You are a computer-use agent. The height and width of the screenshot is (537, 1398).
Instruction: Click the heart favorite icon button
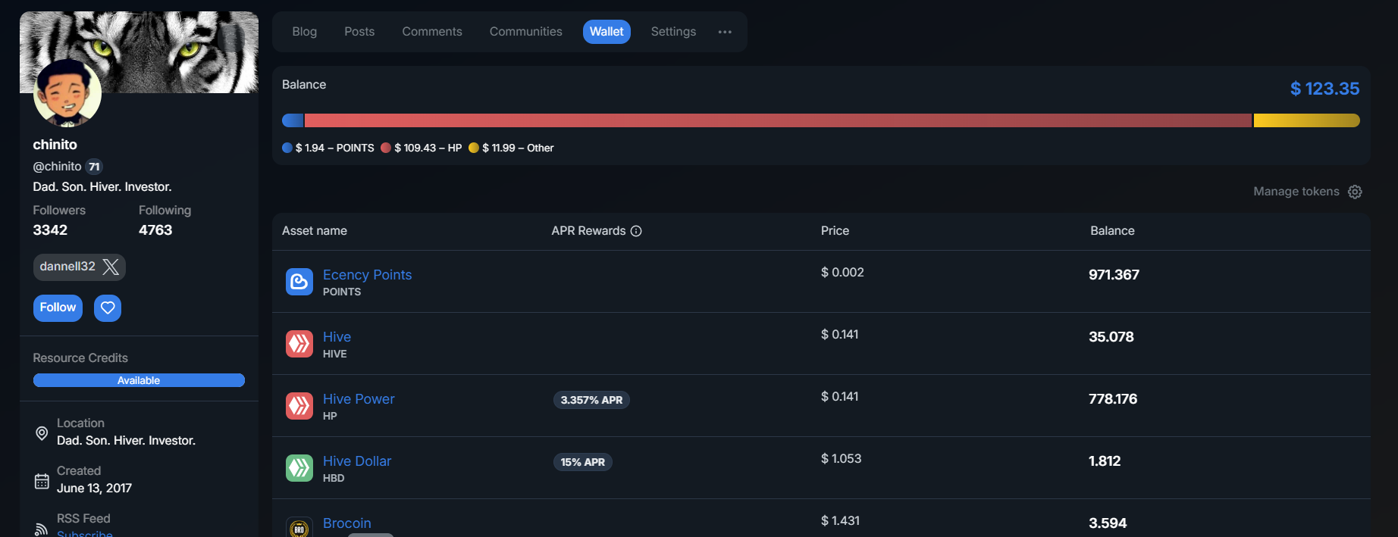108,308
